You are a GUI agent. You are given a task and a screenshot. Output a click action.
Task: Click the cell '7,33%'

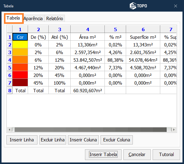pyautogui.click(x=115, y=68)
